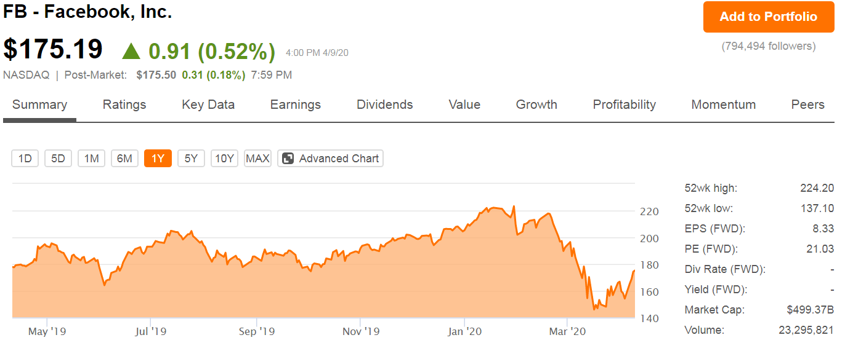Image resolution: width=845 pixels, height=359 pixels.
Task: Open the Dividends tab
Action: (384, 105)
